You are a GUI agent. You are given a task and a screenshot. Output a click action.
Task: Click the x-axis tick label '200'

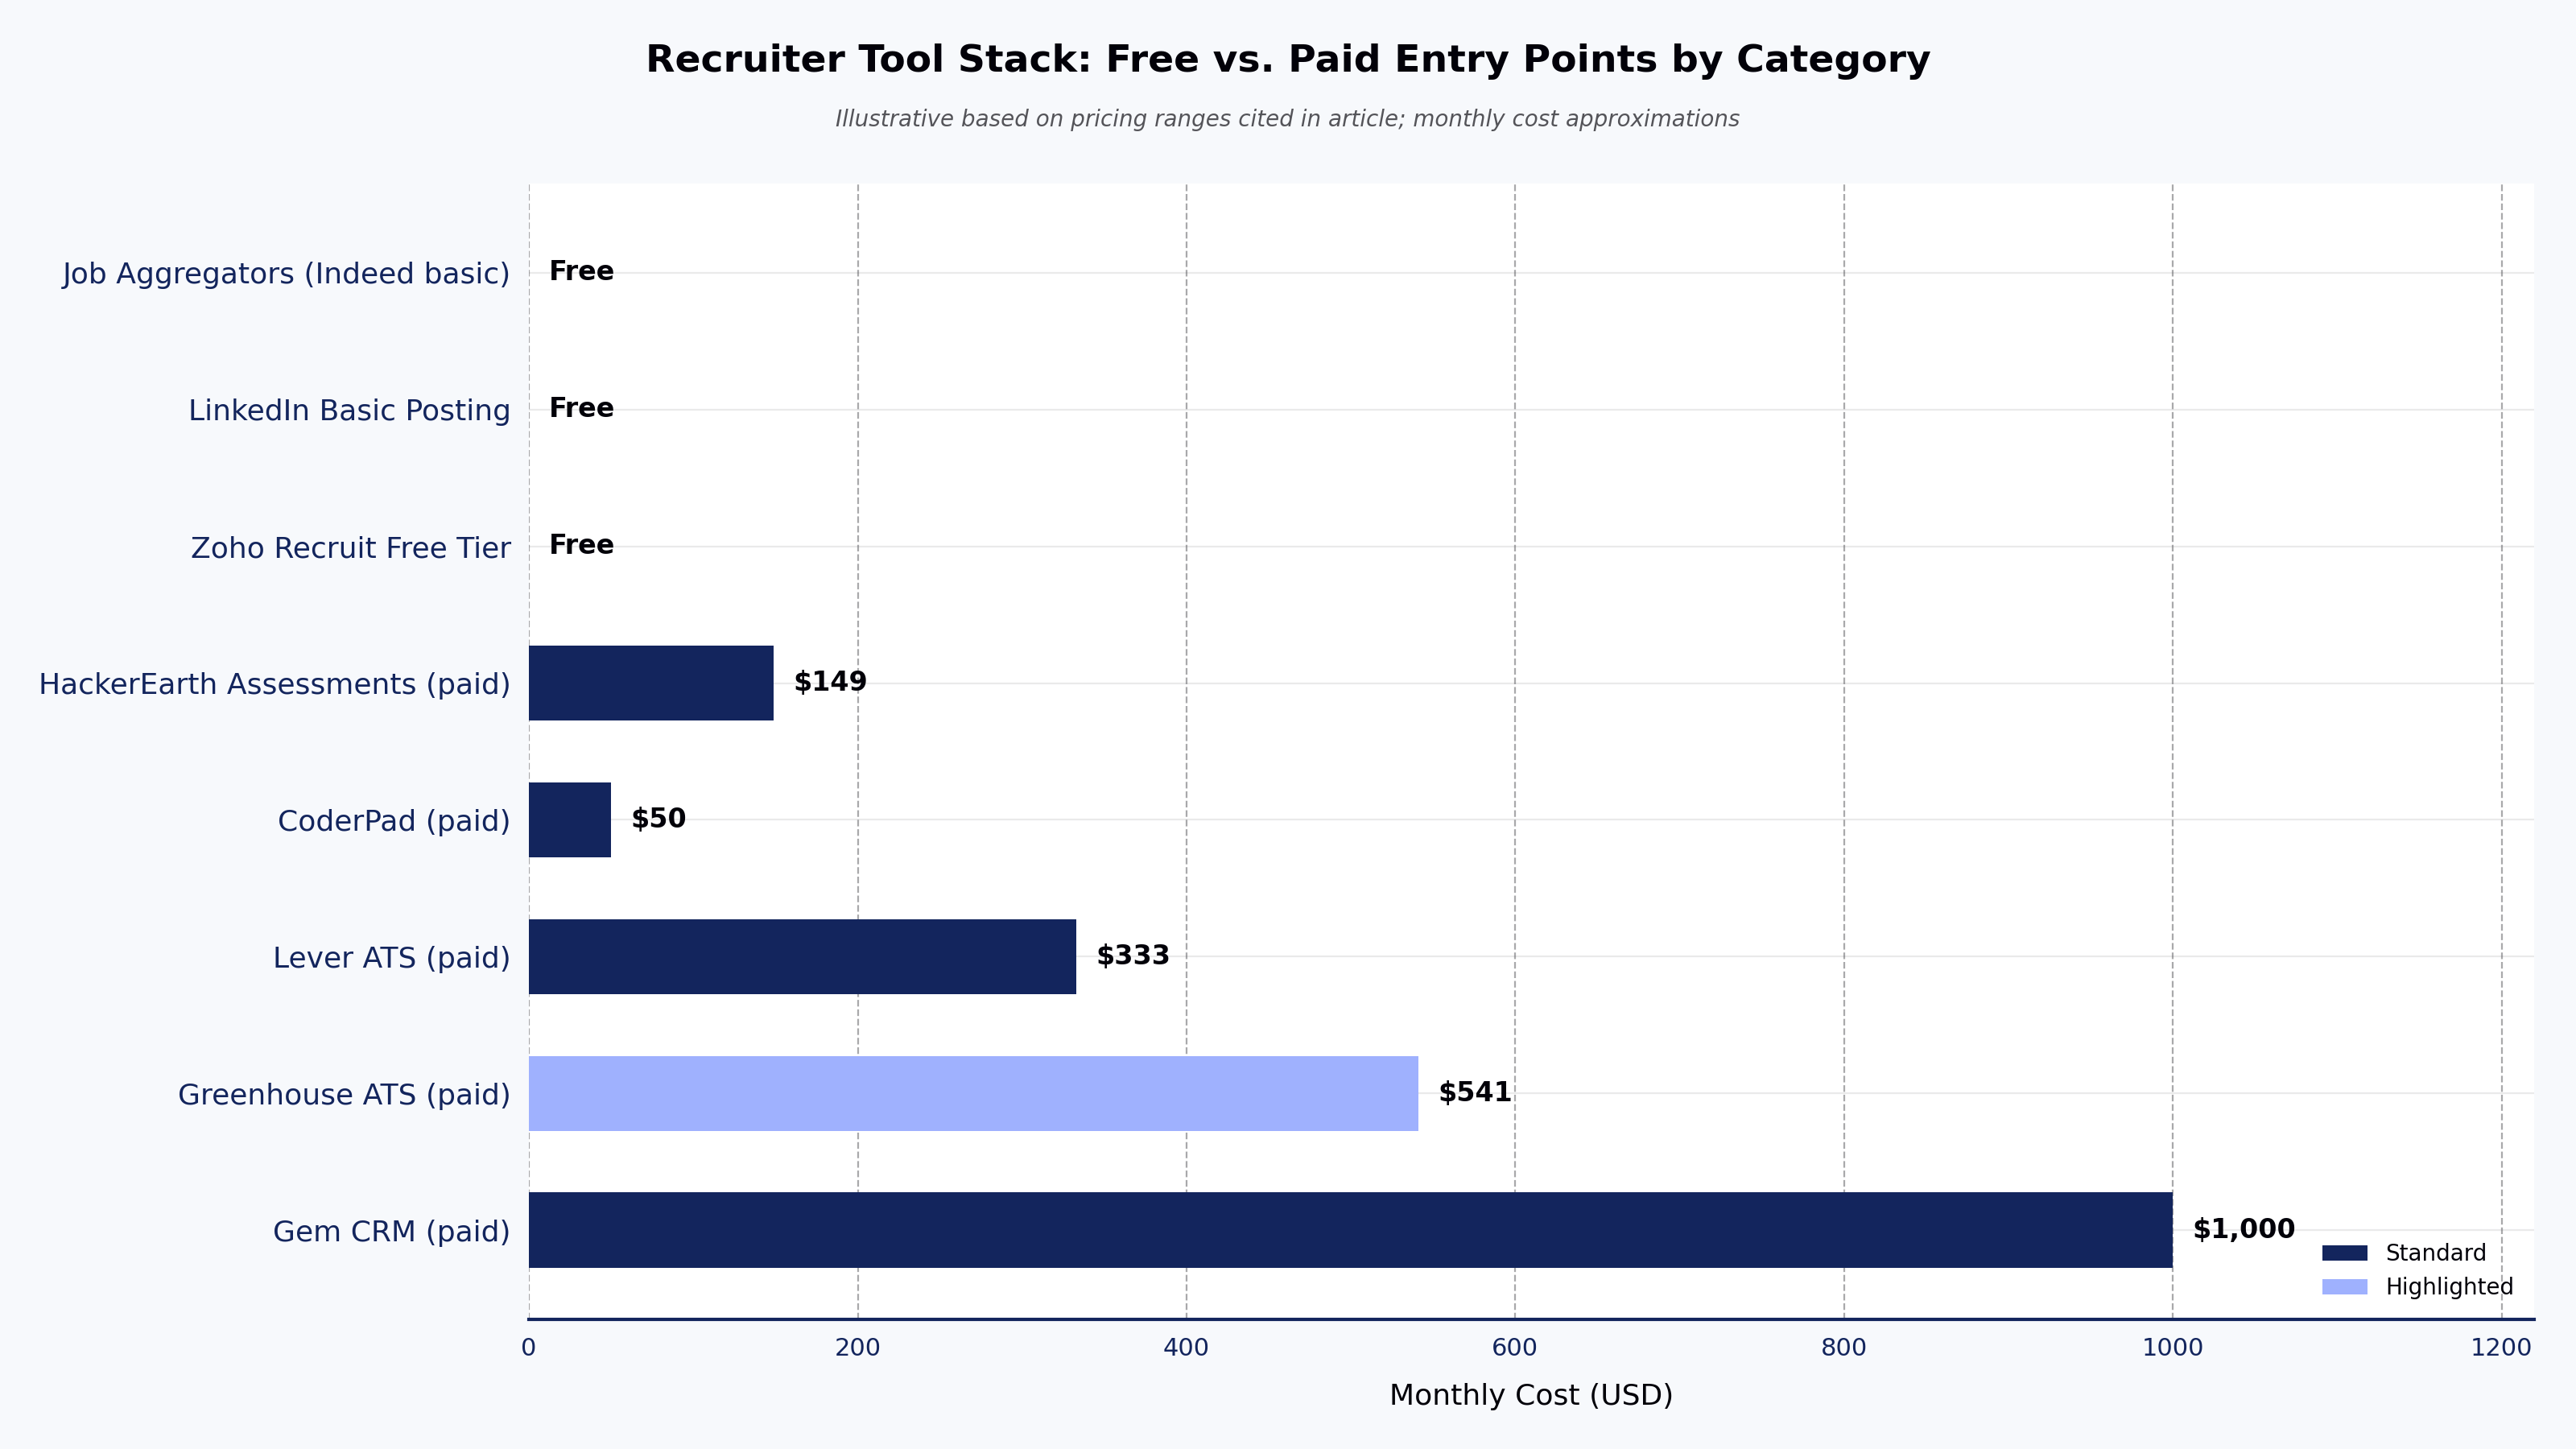(x=858, y=1348)
